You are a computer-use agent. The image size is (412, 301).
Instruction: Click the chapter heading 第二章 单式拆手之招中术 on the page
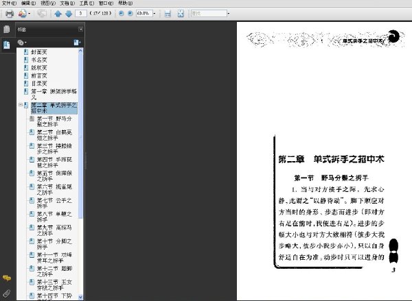331,159
